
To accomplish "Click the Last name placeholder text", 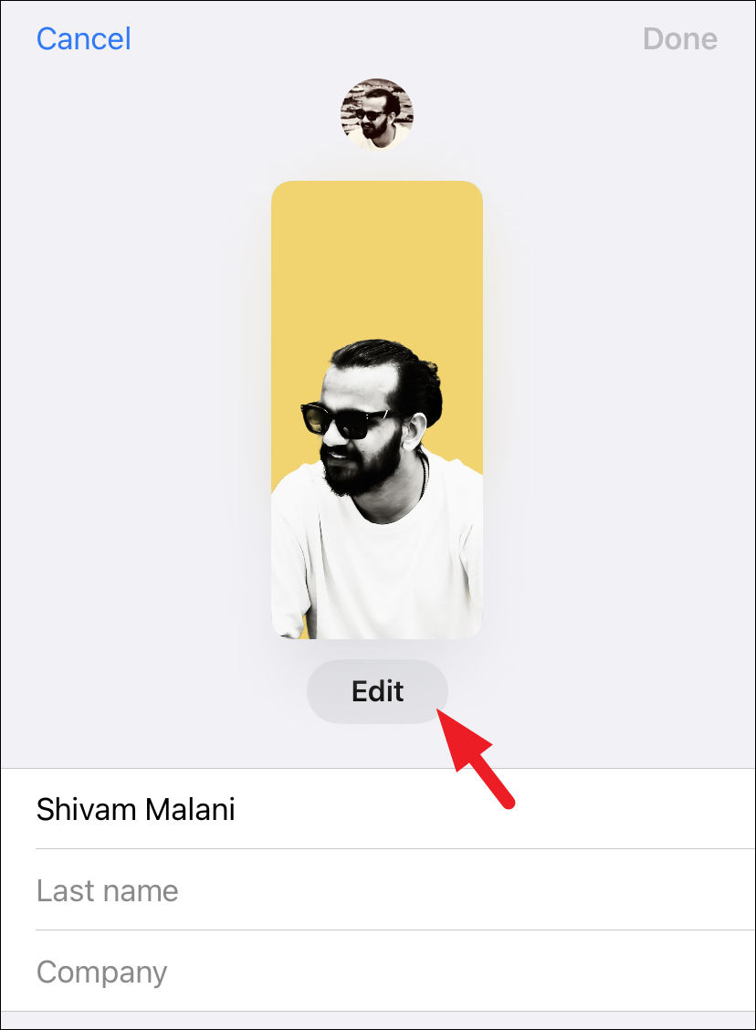I will pos(107,890).
